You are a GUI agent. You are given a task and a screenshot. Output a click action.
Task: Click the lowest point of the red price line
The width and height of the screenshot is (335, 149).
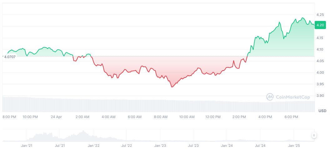coord(172,87)
